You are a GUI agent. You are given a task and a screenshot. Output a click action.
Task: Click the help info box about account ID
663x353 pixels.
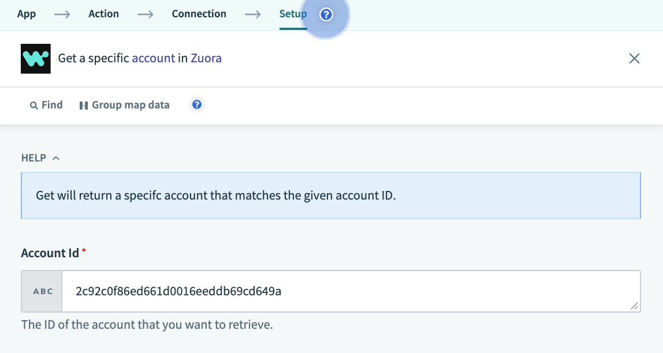(x=331, y=195)
